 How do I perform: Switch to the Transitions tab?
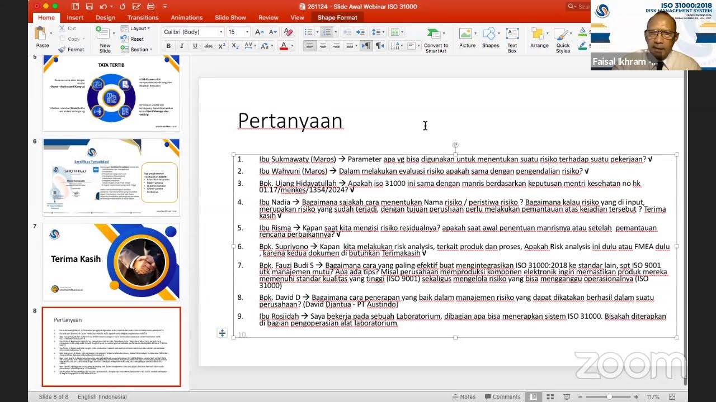[x=143, y=17]
